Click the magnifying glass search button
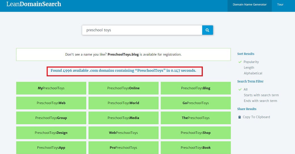Viewport: 295px width, 154px height. [x=207, y=30]
